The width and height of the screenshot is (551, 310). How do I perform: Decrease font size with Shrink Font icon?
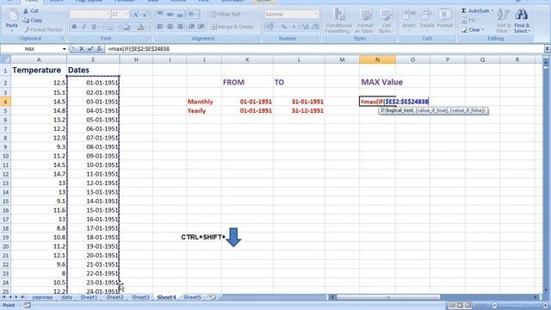pos(145,15)
